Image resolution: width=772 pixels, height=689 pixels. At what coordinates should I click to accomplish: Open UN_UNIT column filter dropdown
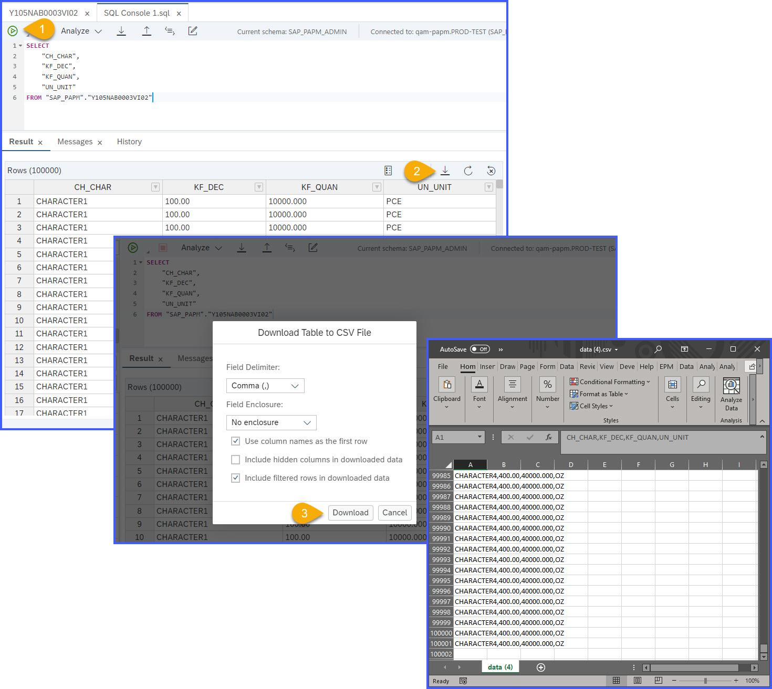489,187
